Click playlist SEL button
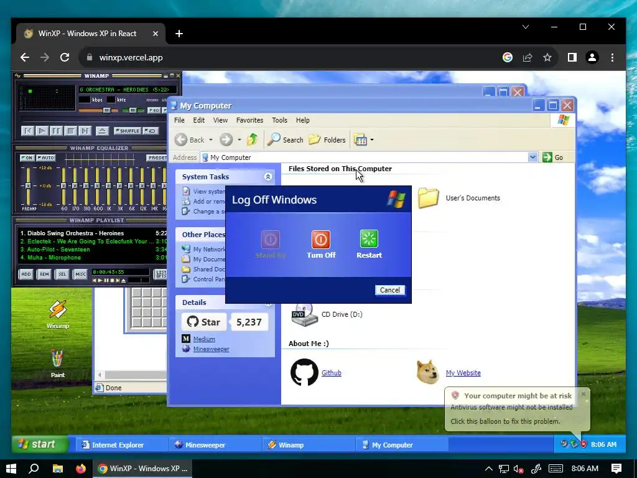 click(62, 274)
